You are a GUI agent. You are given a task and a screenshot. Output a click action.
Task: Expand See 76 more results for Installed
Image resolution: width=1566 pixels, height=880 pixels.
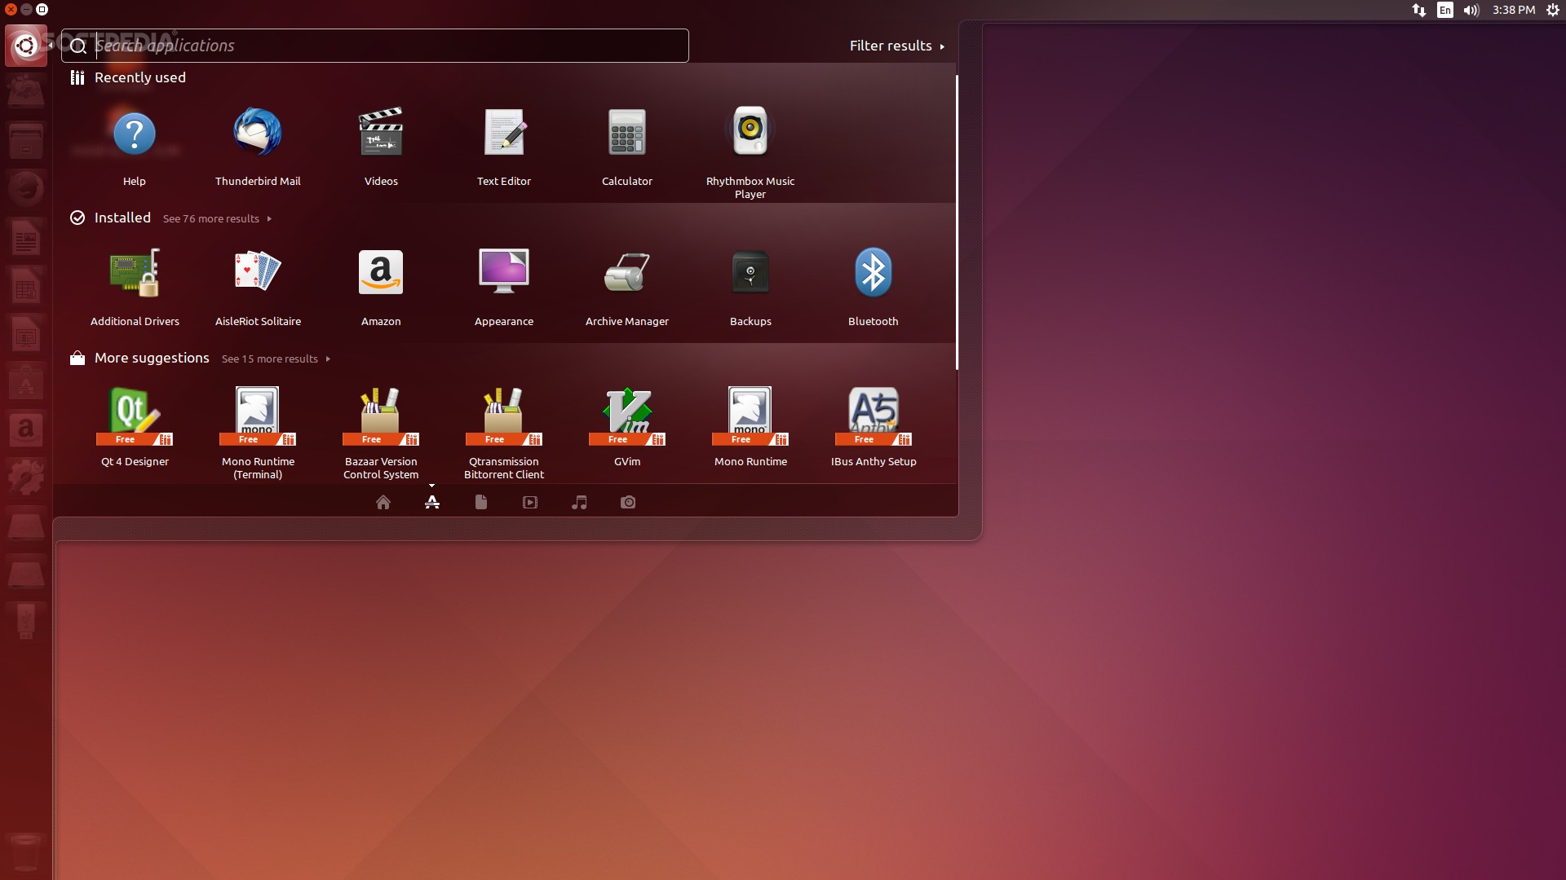[x=216, y=219]
